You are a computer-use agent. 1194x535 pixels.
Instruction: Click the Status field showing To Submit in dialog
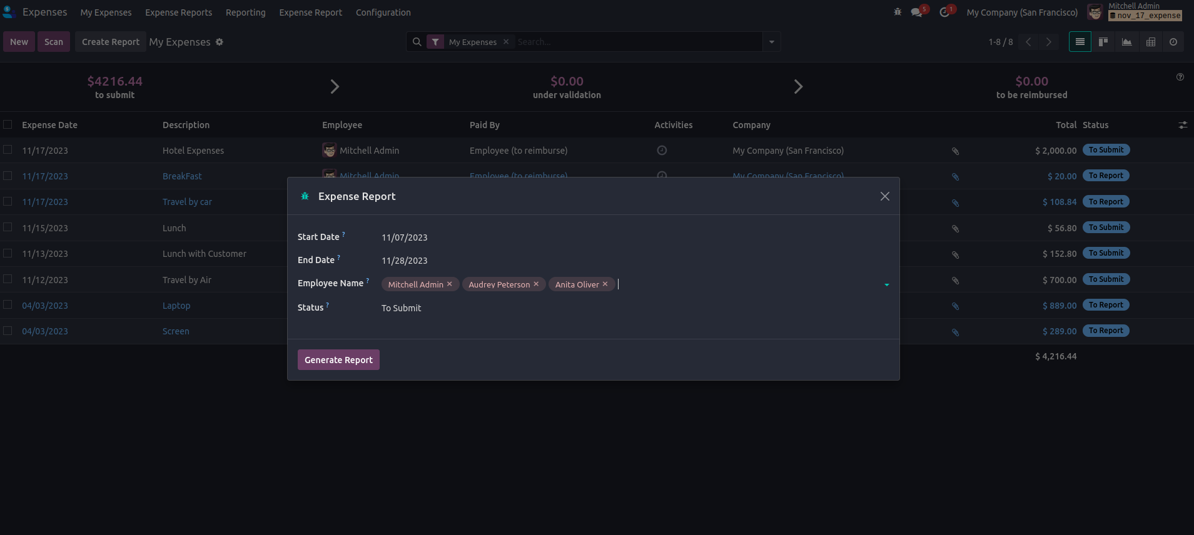pyautogui.click(x=635, y=308)
